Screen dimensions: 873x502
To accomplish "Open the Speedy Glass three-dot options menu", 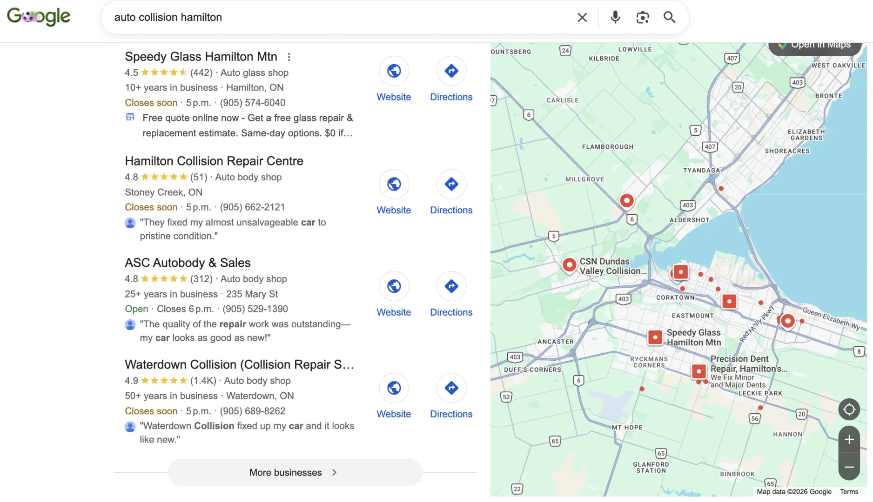I will click(x=289, y=57).
